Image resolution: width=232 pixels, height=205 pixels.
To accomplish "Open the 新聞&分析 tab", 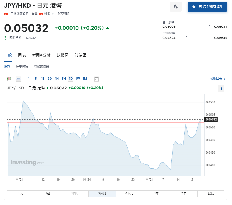I will pyautogui.click(x=41, y=55).
